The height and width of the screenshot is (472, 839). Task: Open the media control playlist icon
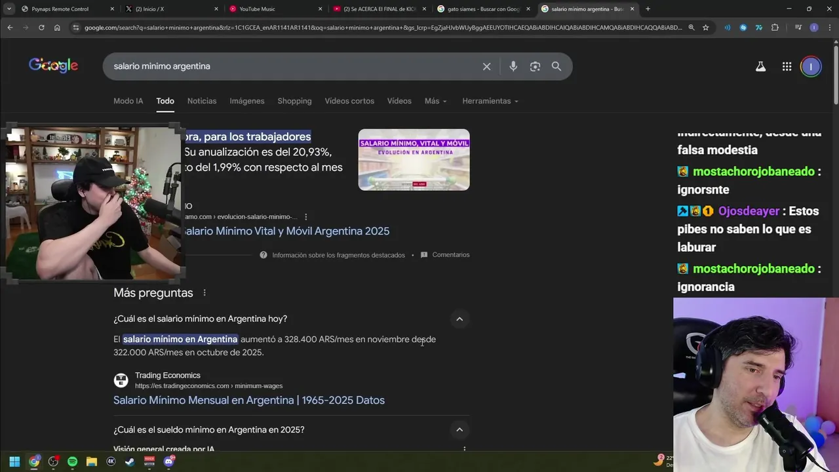(798, 28)
